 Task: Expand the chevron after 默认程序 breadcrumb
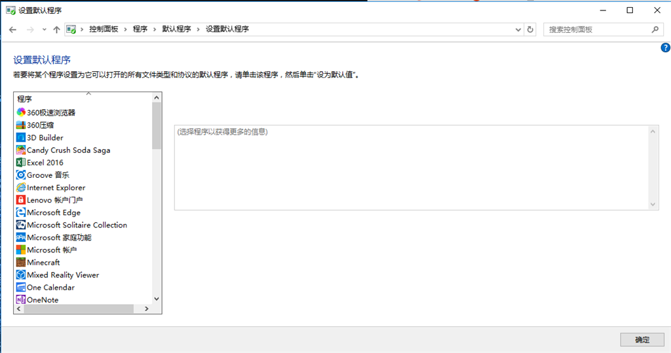pyautogui.click(x=198, y=29)
